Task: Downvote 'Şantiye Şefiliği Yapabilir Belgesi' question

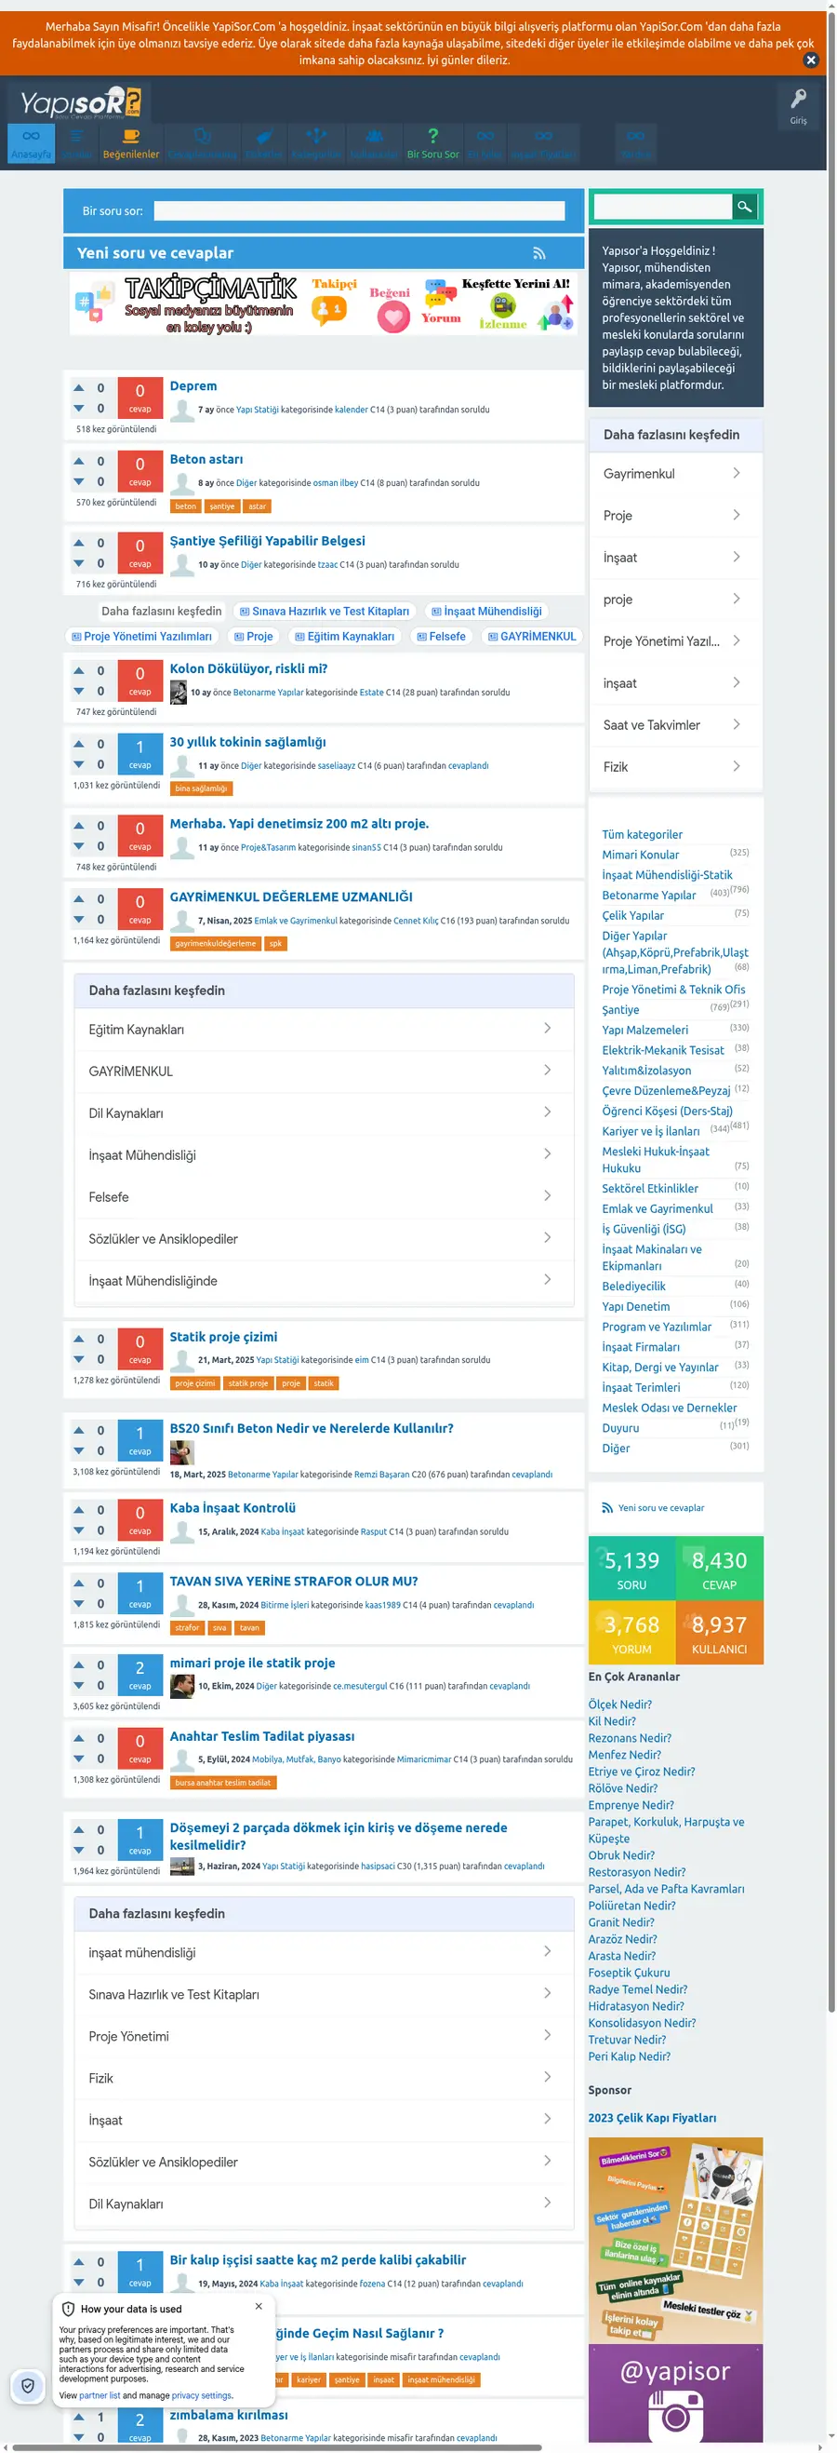Action: (x=79, y=564)
